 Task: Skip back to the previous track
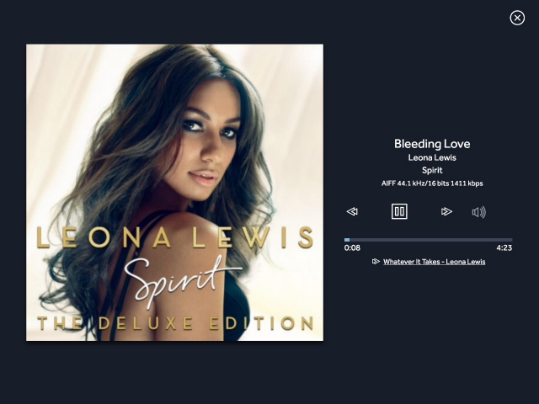click(352, 211)
